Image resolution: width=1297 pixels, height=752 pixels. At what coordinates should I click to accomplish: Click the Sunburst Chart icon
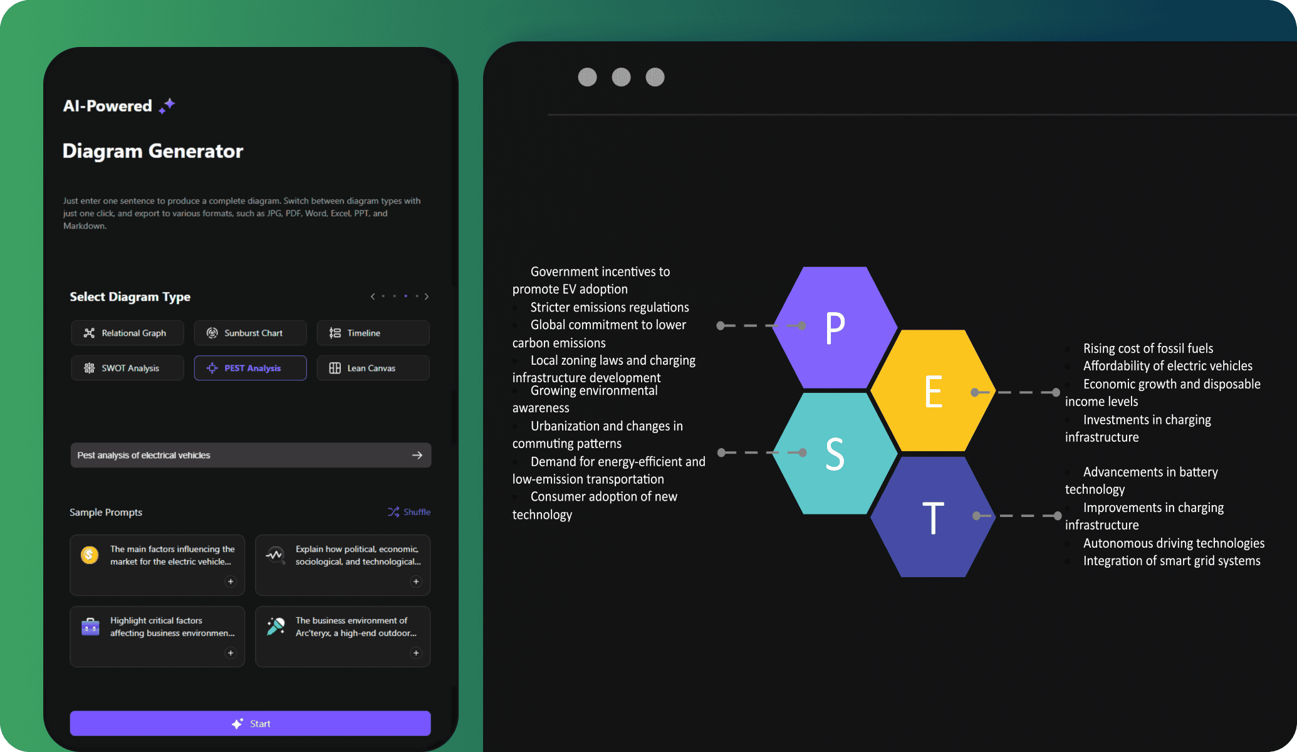pos(211,332)
